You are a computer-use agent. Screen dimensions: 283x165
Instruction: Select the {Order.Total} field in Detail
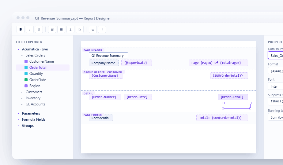click(232, 97)
